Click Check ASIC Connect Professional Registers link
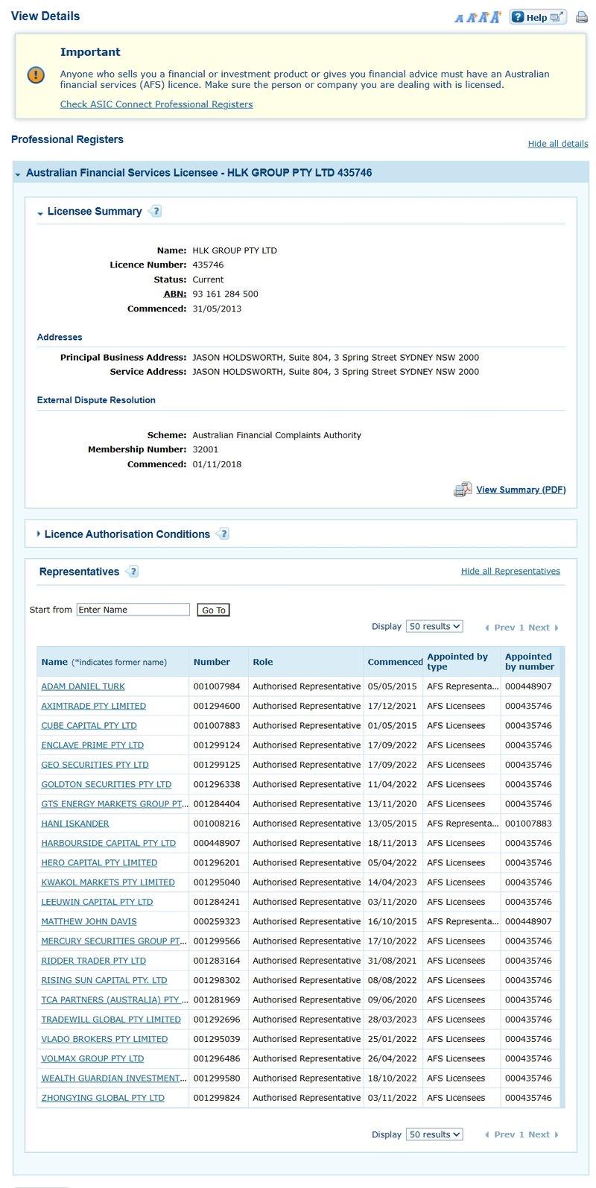The height and width of the screenshot is (1188, 596). 156,104
